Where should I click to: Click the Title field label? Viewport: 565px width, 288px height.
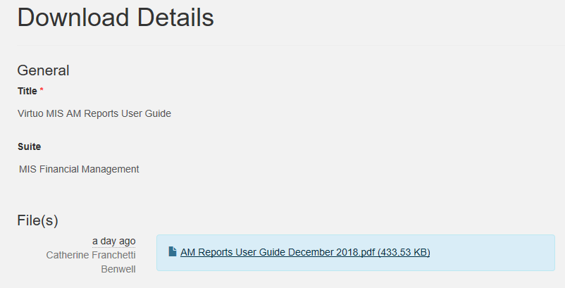coord(27,91)
